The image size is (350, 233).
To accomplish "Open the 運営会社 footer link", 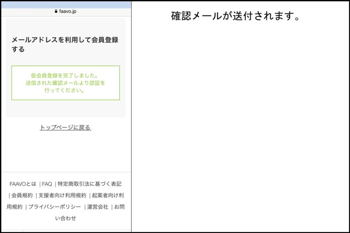I will point(98,207).
